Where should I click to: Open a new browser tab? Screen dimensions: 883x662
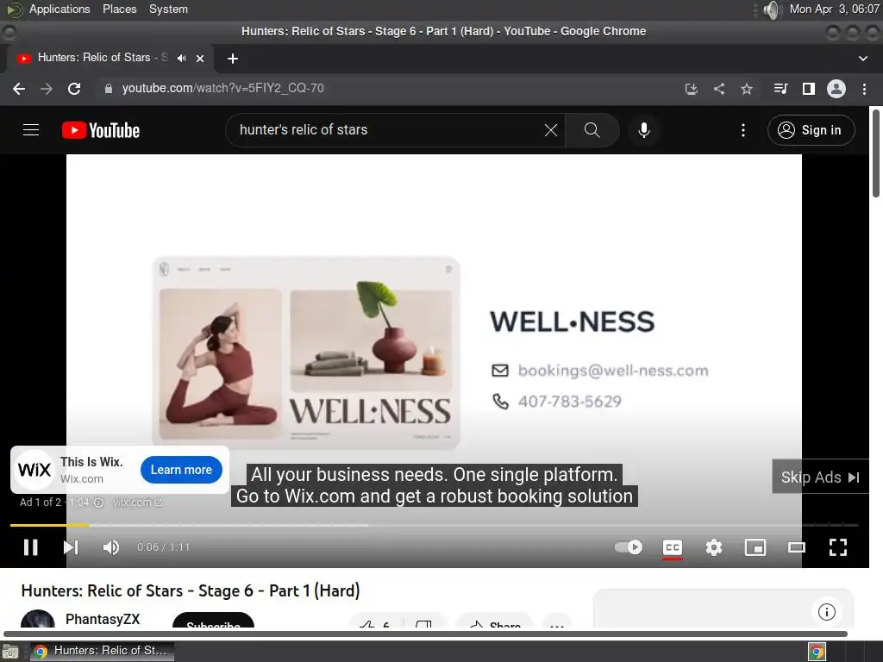pyautogui.click(x=233, y=59)
